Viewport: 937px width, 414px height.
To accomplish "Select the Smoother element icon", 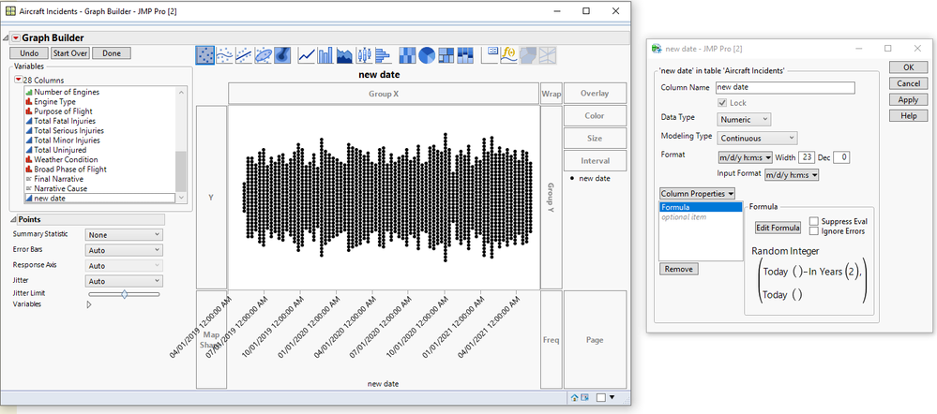I will click(225, 55).
